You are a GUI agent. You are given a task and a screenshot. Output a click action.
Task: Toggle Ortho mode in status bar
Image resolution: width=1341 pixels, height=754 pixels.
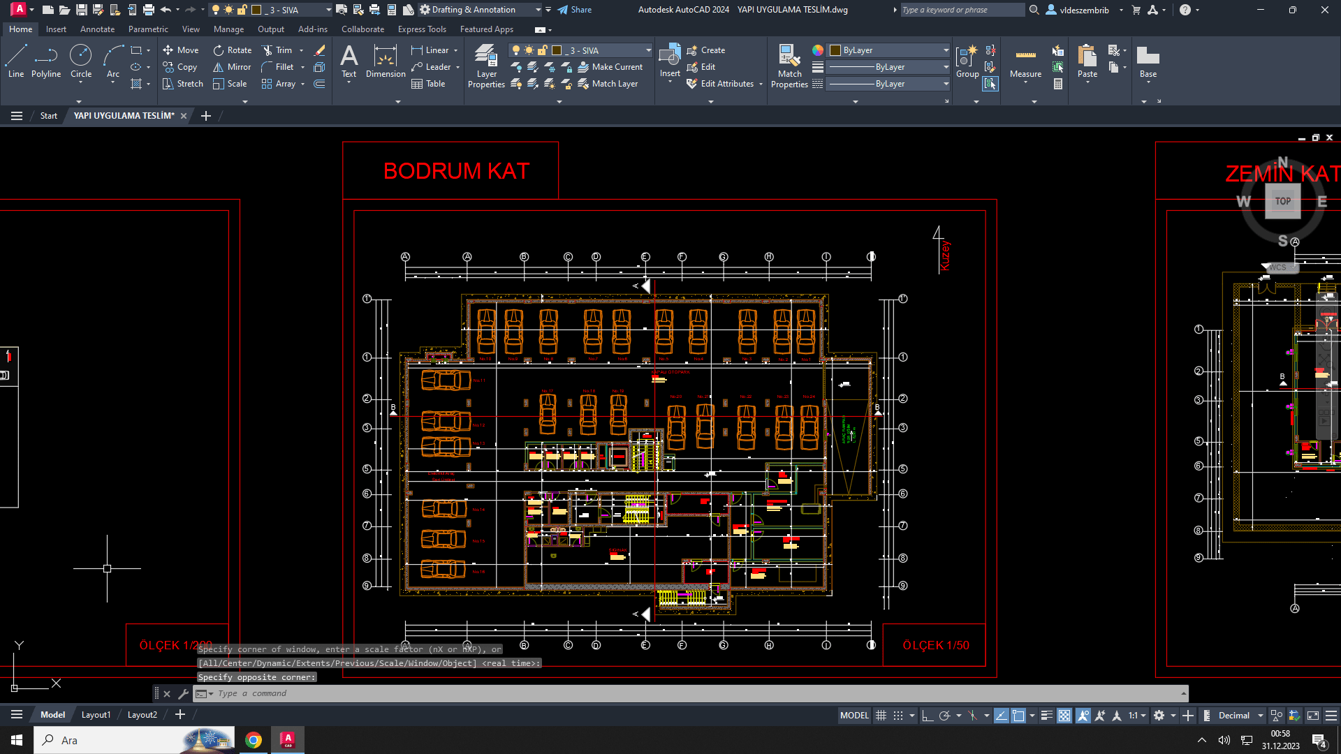coord(928,716)
